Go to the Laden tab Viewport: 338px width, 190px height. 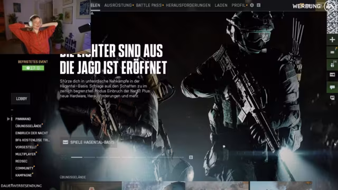tap(221, 5)
